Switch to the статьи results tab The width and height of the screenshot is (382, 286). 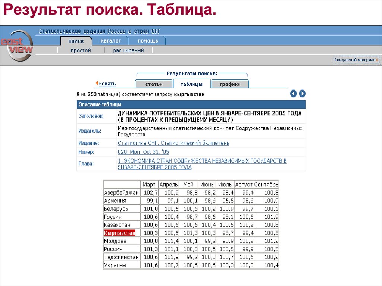click(x=154, y=84)
